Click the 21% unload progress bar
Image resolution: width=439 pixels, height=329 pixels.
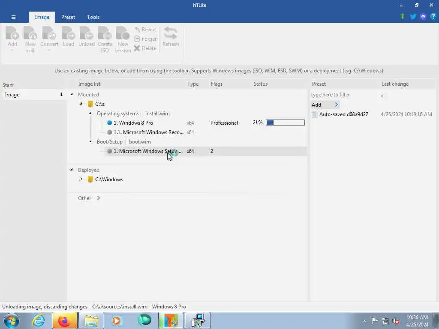point(285,123)
